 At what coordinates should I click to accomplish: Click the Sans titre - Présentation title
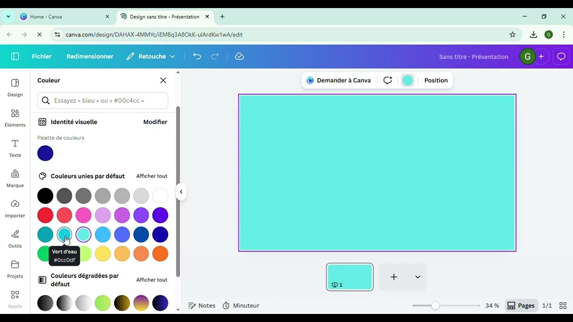(474, 57)
